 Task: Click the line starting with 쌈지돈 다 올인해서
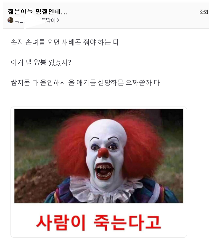click(85, 83)
